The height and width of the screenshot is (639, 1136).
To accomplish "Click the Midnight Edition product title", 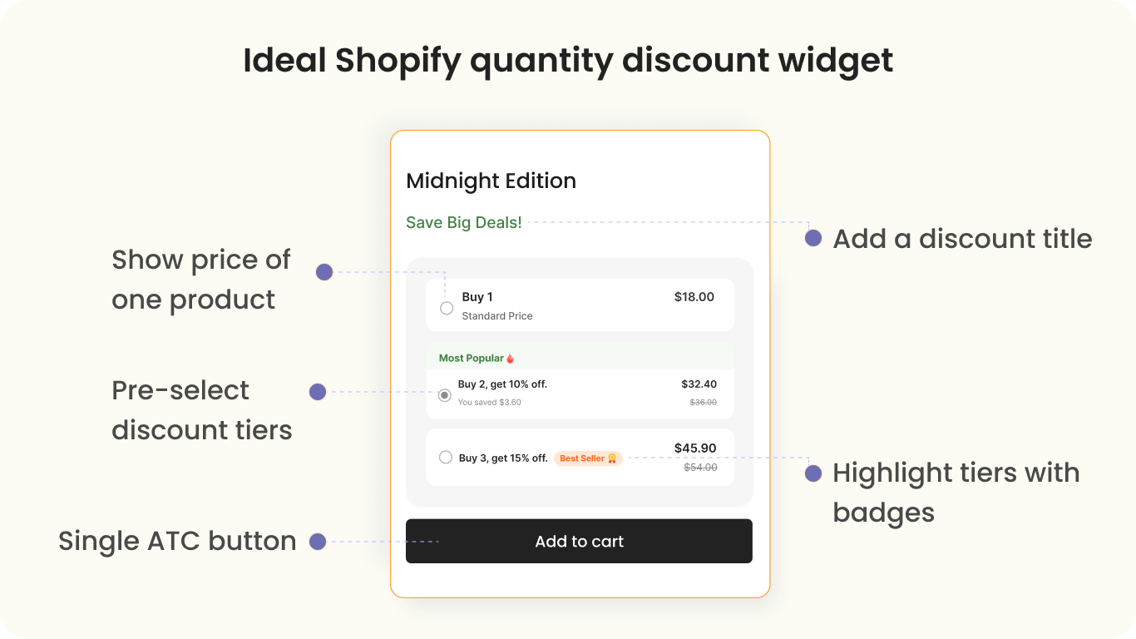I will (491, 181).
